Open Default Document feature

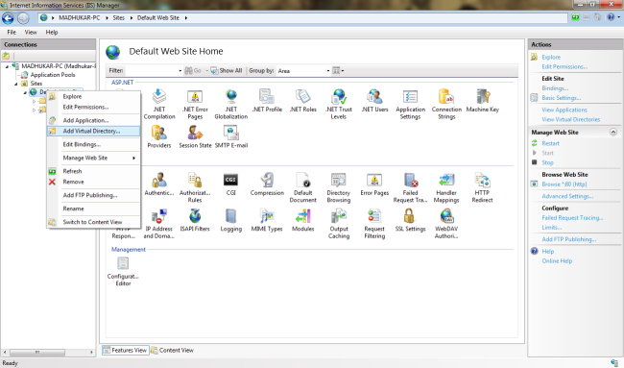coord(302,187)
